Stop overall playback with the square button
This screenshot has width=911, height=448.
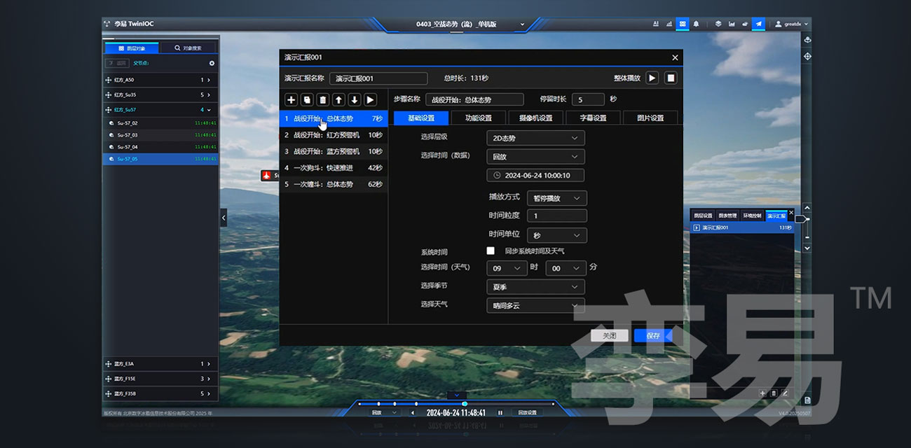coord(671,78)
